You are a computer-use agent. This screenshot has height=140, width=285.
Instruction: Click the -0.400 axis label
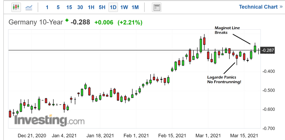[x=268, y=71]
